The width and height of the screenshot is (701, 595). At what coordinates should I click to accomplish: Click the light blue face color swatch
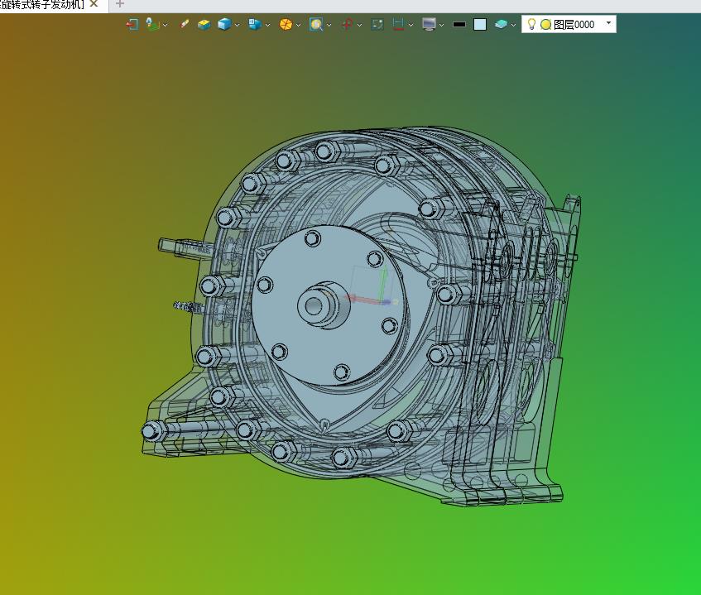coord(480,24)
